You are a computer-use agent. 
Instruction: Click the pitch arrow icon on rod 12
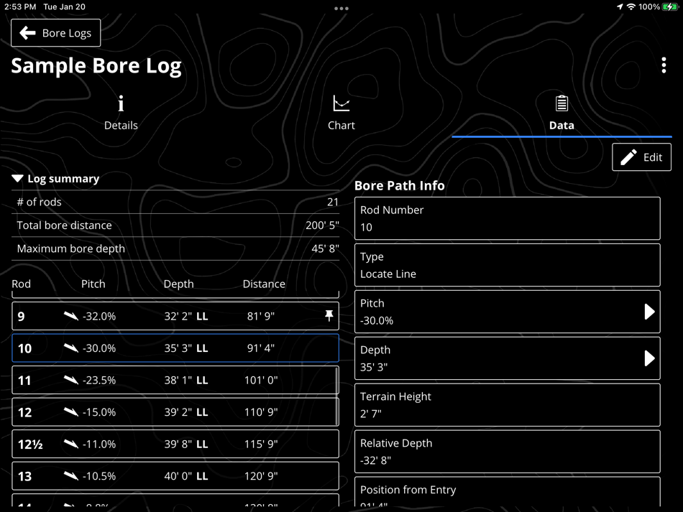pyautogui.click(x=71, y=411)
